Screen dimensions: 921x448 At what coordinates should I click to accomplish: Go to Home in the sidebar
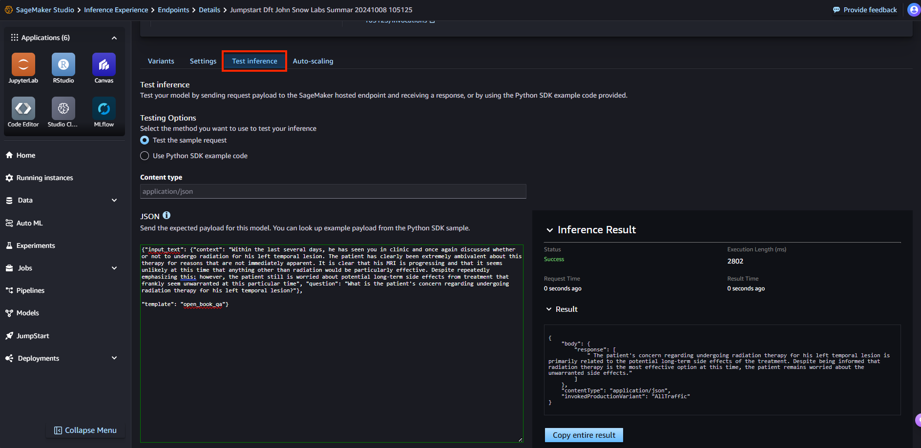[26, 155]
